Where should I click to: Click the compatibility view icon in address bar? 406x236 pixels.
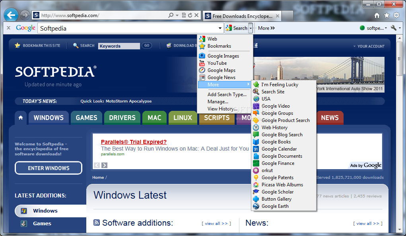[x=184, y=15]
